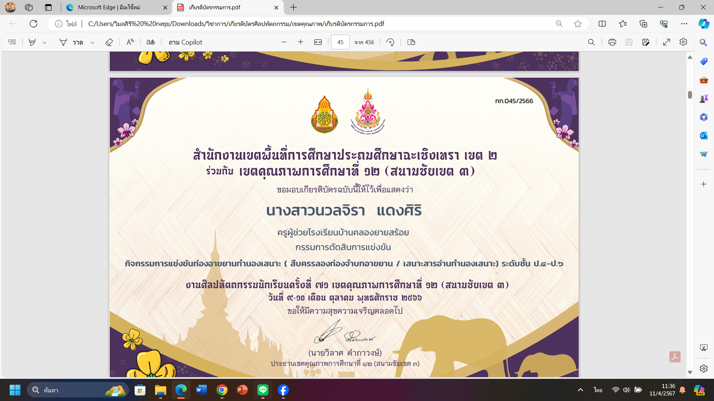714x401 pixels.
Task: Click the vertical scrollbar thumb
Action: click(x=690, y=95)
